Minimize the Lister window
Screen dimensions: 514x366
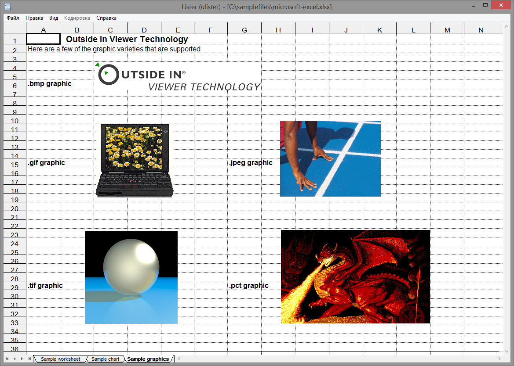(x=474, y=6)
